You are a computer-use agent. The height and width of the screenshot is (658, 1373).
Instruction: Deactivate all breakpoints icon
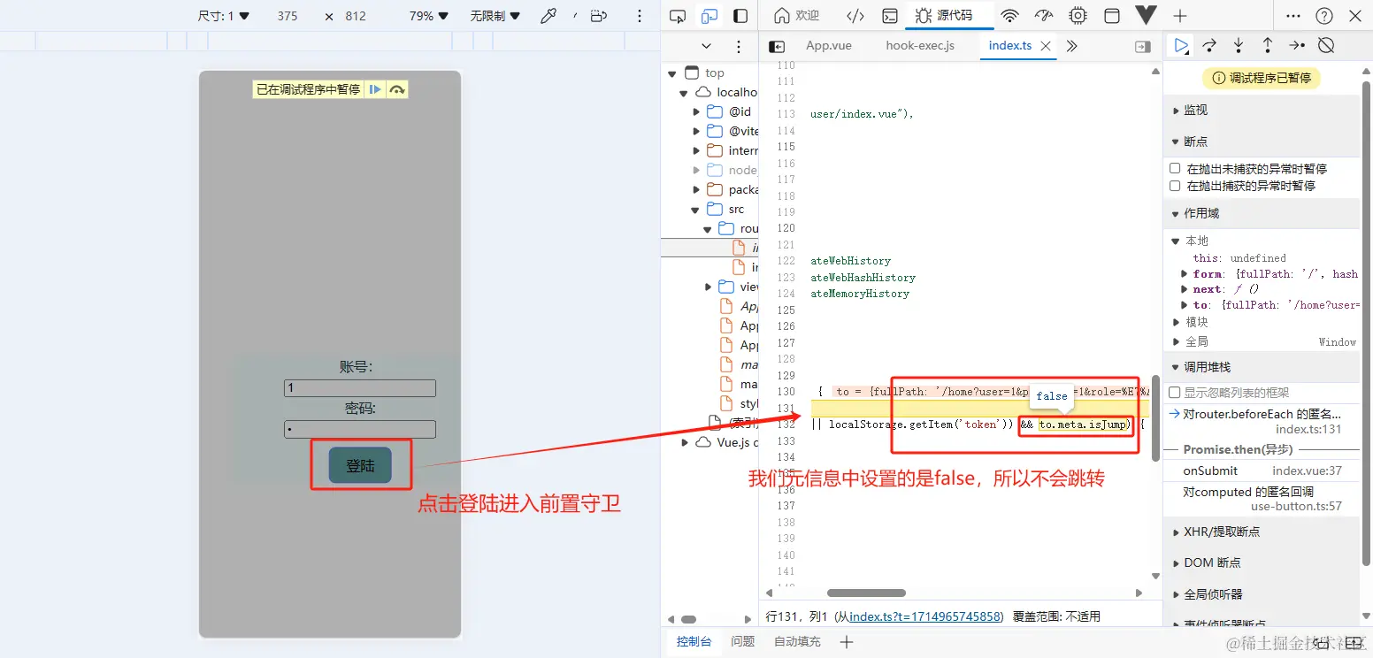[x=1325, y=45]
